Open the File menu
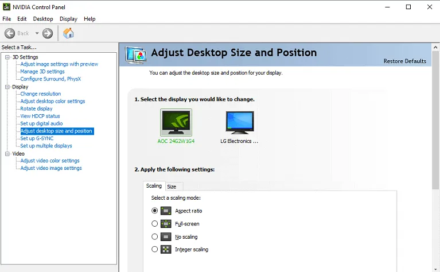 pos(7,19)
